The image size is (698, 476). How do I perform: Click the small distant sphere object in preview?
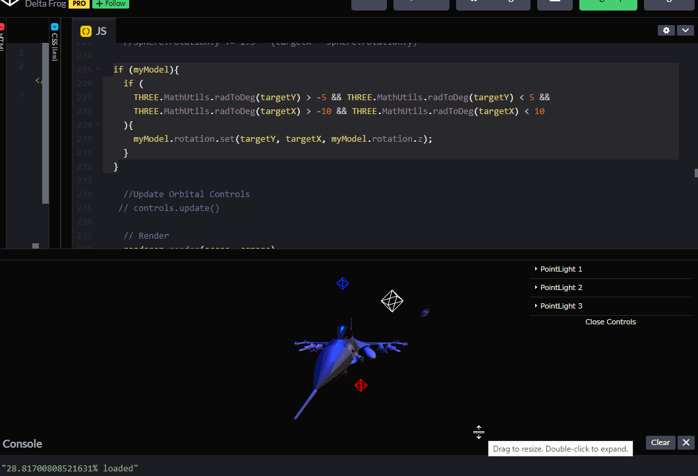[425, 312]
